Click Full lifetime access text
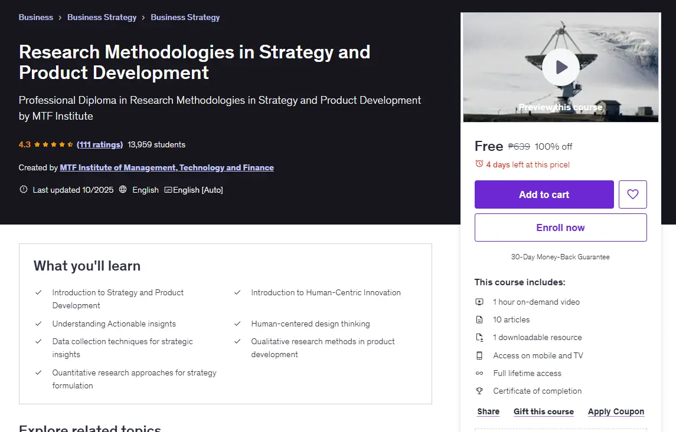676x432 pixels. pos(527,373)
